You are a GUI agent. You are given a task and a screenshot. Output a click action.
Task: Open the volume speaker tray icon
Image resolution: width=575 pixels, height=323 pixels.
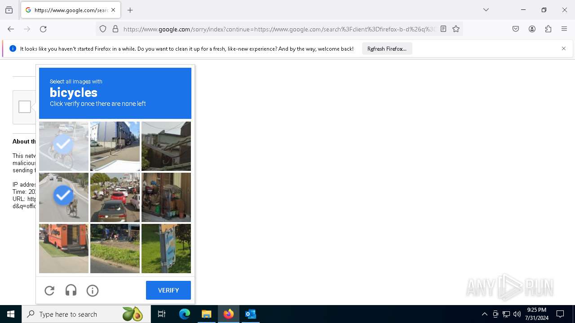pos(517,314)
